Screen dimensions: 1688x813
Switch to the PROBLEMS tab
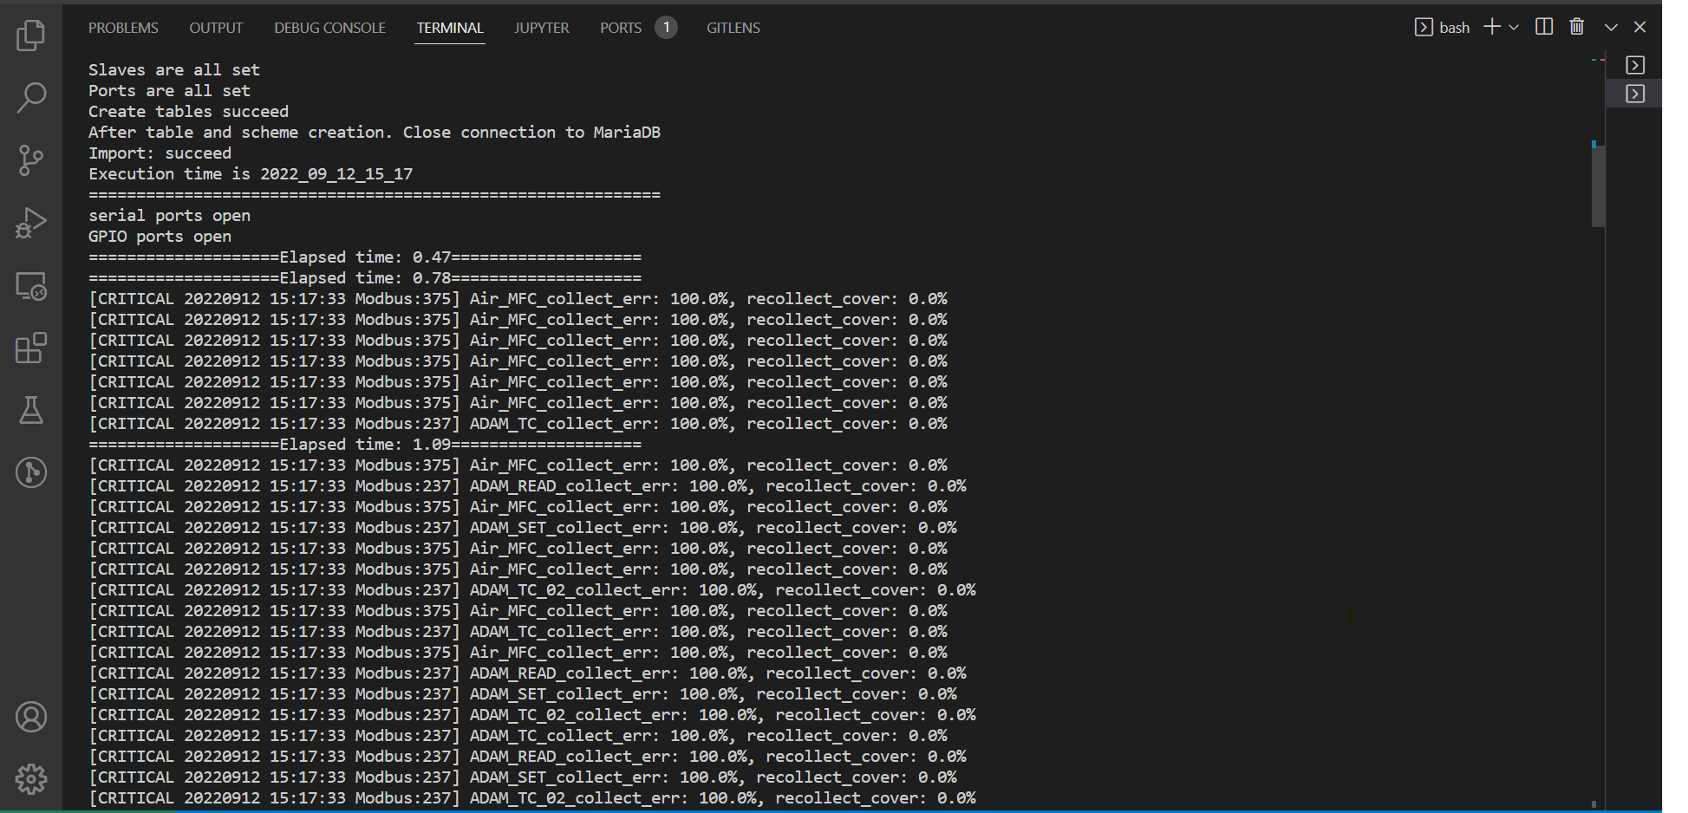coord(123,27)
